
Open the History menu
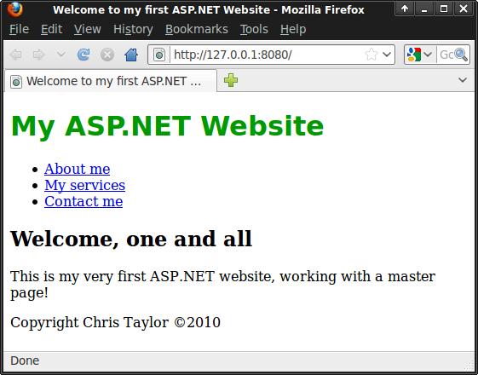133,29
